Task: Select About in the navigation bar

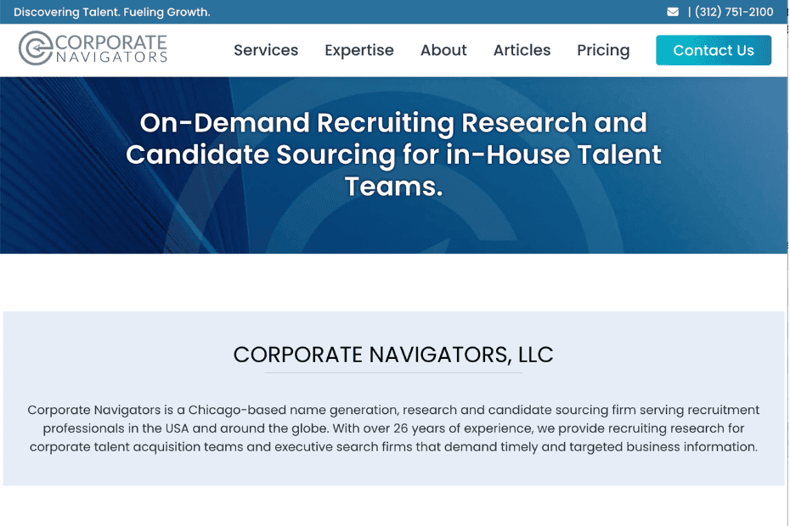Action: pyautogui.click(x=443, y=51)
